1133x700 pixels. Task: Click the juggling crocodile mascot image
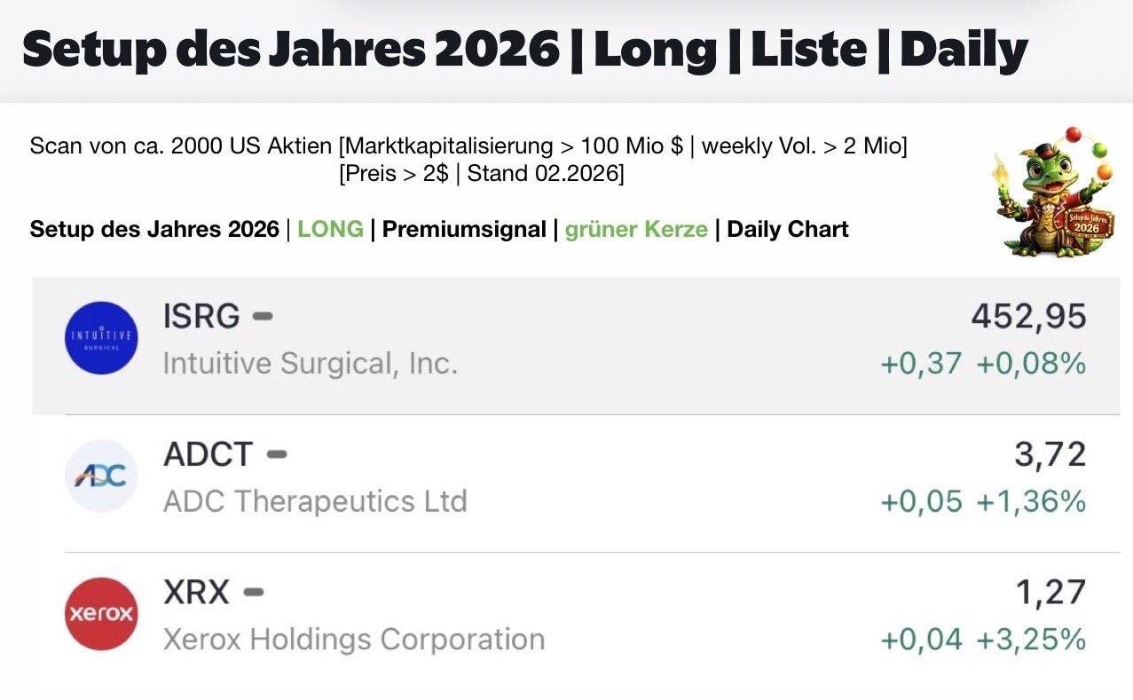pos(1051,193)
